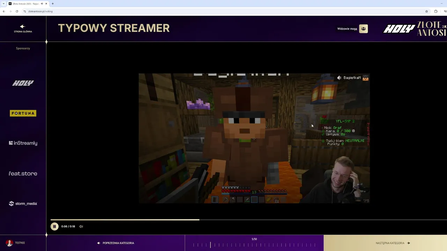Mute the tab via its audio icon
Image resolution: width=447 pixels, height=251 pixels.
[x=42, y=3]
